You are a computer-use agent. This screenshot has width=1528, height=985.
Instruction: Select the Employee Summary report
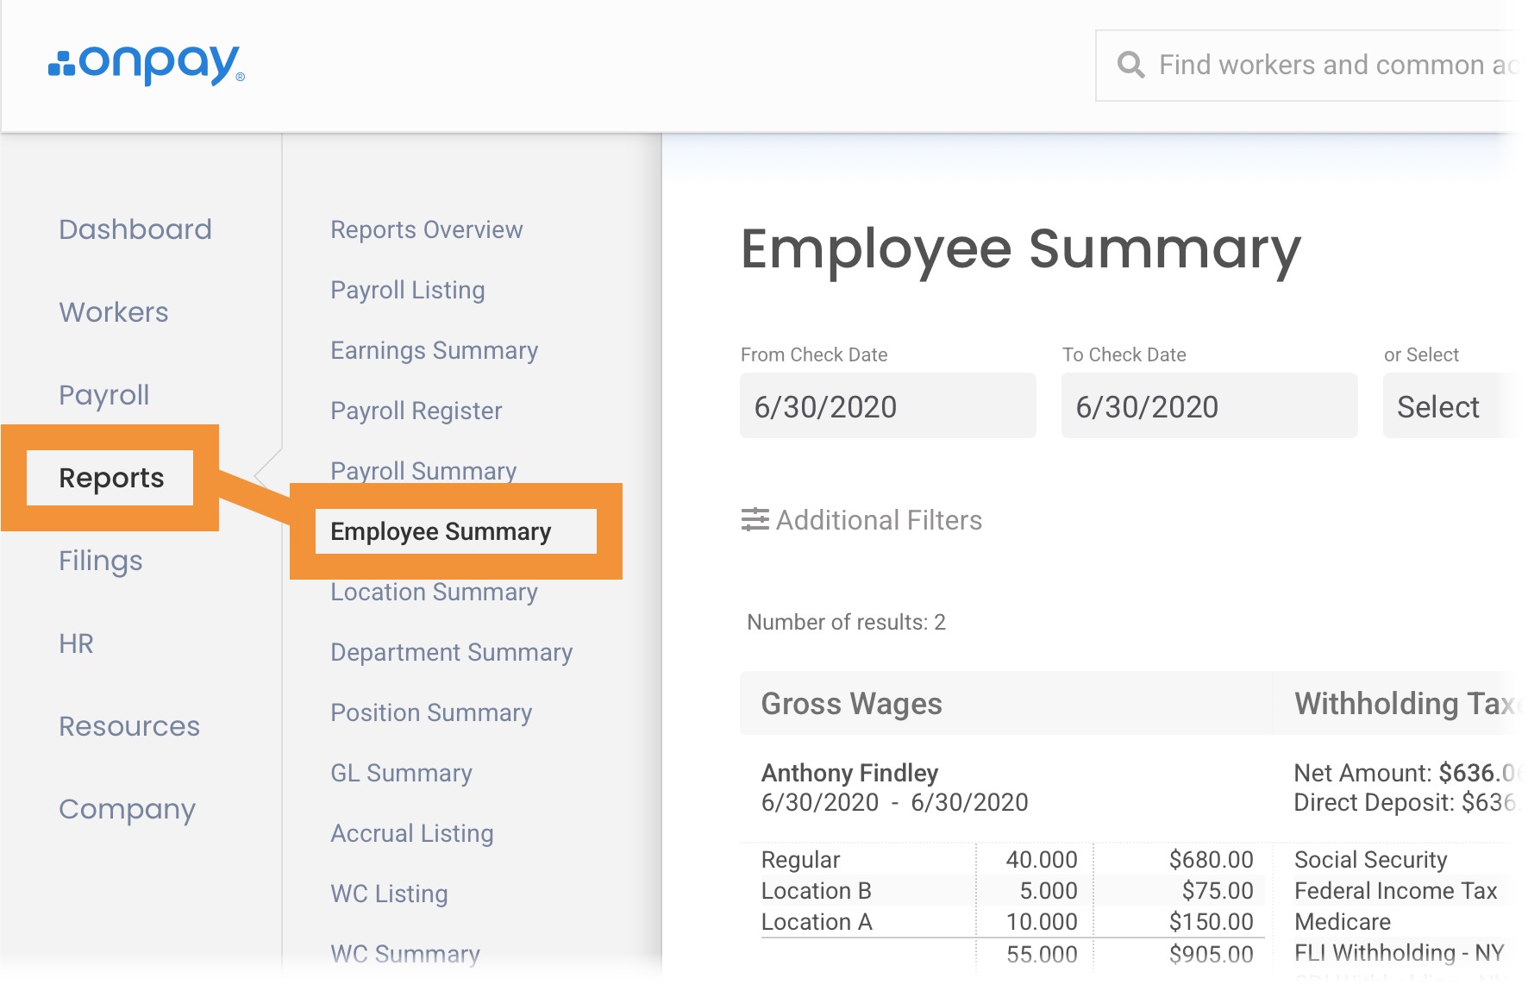coord(441,531)
